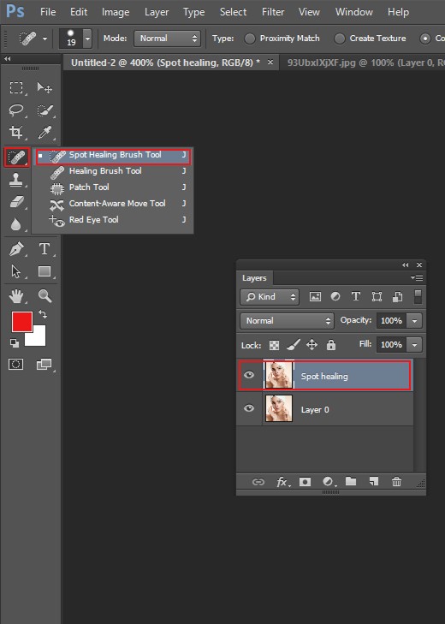The height and width of the screenshot is (624, 445).
Task: Toggle lock position
Action: pos(311,345)
